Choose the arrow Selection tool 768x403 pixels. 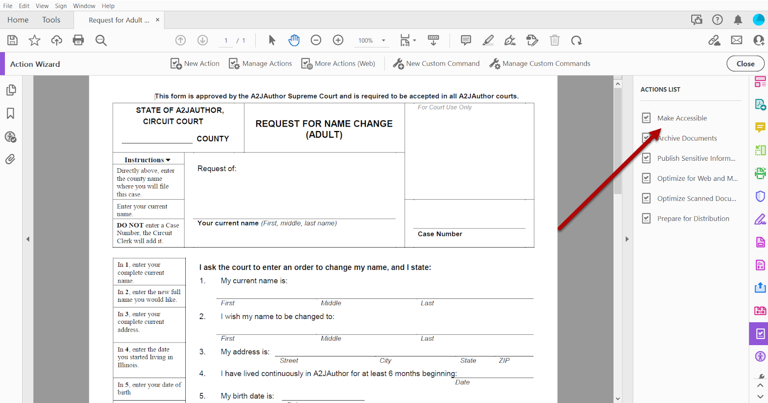tap(272, 40)
